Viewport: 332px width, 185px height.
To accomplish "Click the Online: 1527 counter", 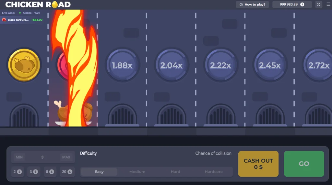I will [31, 13].
